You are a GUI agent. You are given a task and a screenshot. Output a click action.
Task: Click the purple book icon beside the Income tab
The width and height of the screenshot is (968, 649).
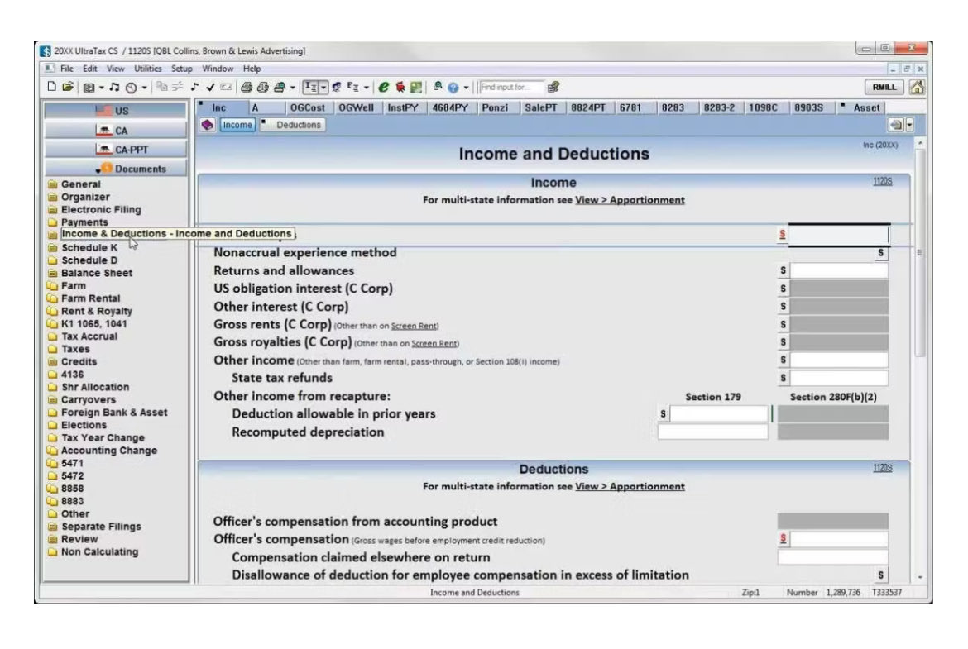pos(208,125)
